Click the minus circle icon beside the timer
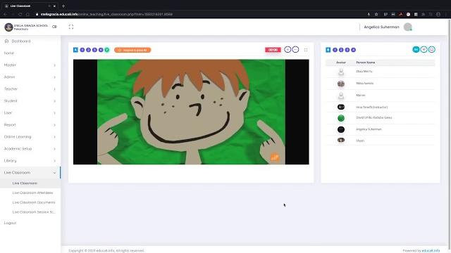The height and width of the screenshot is (253, 451). (295, 50)
